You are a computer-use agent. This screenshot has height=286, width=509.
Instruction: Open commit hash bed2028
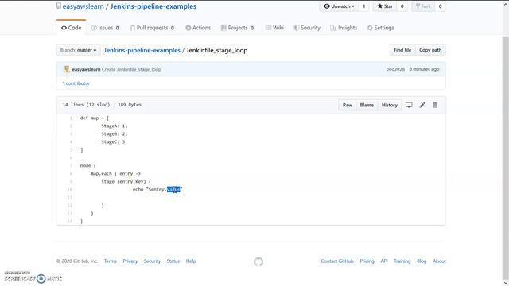(x=395, y=69)
